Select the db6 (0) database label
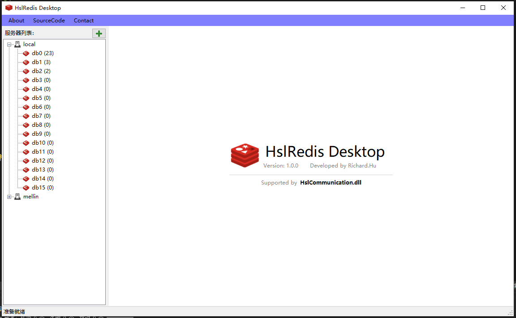 click(x=41, y=107)
